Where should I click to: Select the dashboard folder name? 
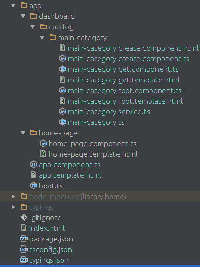pos(57,16)
